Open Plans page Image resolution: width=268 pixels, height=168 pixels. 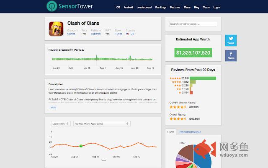[187, 8]
